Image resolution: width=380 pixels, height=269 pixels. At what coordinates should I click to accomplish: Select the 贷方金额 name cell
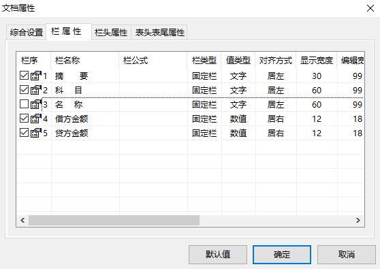(x=85, y=133)
